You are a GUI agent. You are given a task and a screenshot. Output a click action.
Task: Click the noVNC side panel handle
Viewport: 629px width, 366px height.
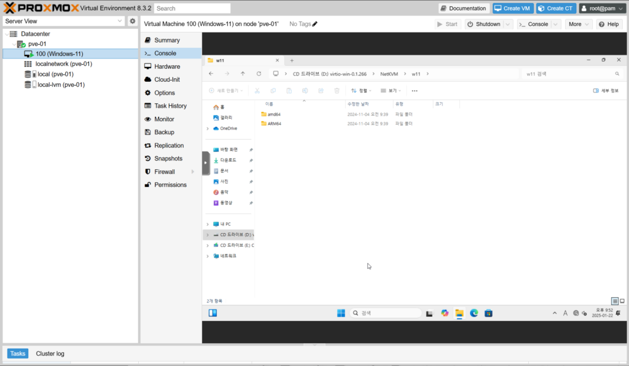pos(206,163)
